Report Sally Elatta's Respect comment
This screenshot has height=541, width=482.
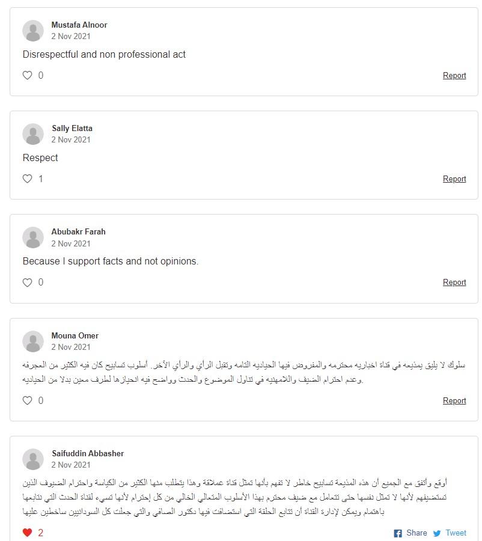pyautogui.click(x=454, y=179)
